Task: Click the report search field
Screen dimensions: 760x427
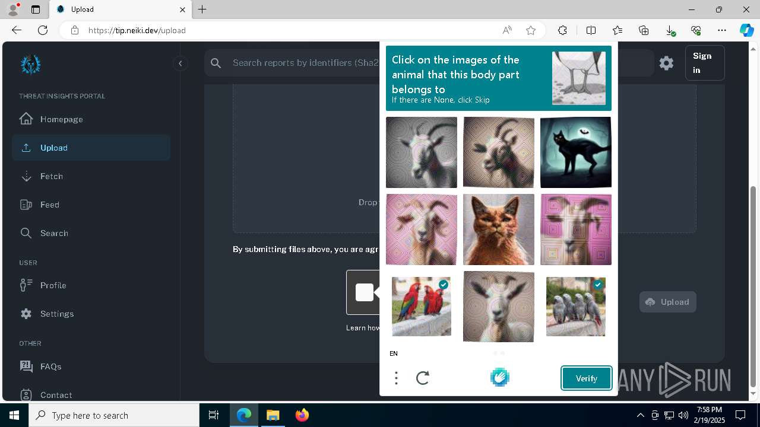Action: pyautogui.click(x=305, y=63)
